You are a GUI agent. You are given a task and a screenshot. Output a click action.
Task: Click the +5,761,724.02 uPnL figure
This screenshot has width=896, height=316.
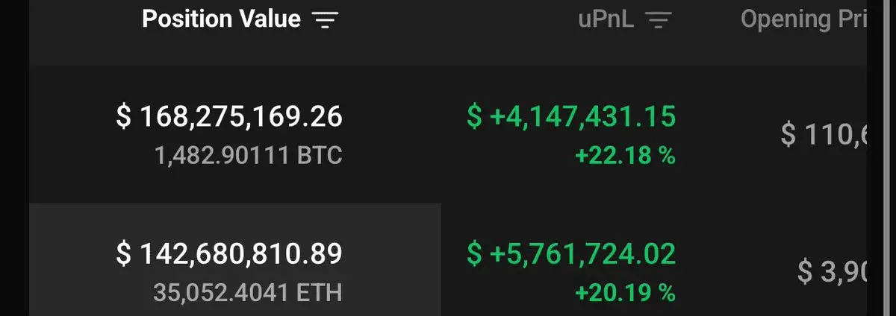[582, 253]
